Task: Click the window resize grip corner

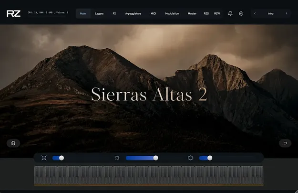Action: (296, 191)
